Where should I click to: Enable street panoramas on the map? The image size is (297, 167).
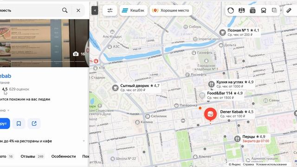(242, 10)
